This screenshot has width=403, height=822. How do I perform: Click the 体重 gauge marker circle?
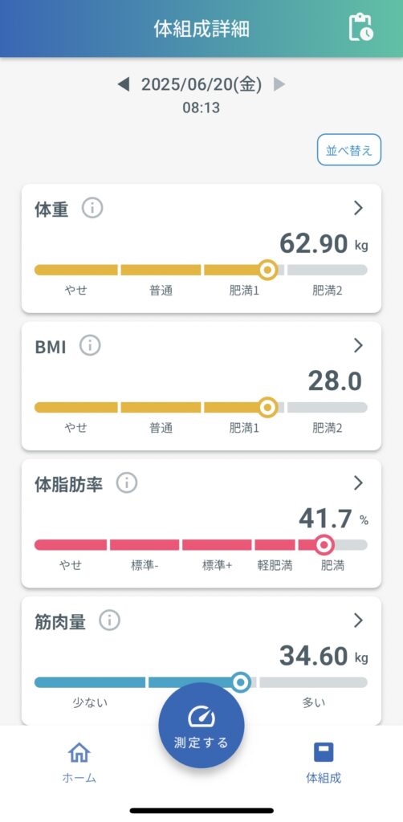click(268, 270)
